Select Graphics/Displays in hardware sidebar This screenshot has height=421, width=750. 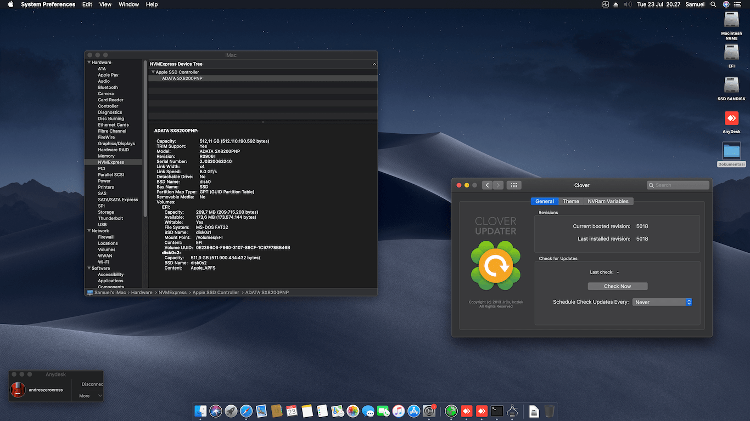tap(116, 144)
